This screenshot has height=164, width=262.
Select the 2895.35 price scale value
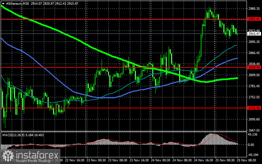pyautogui.click(x=254, y=42)
